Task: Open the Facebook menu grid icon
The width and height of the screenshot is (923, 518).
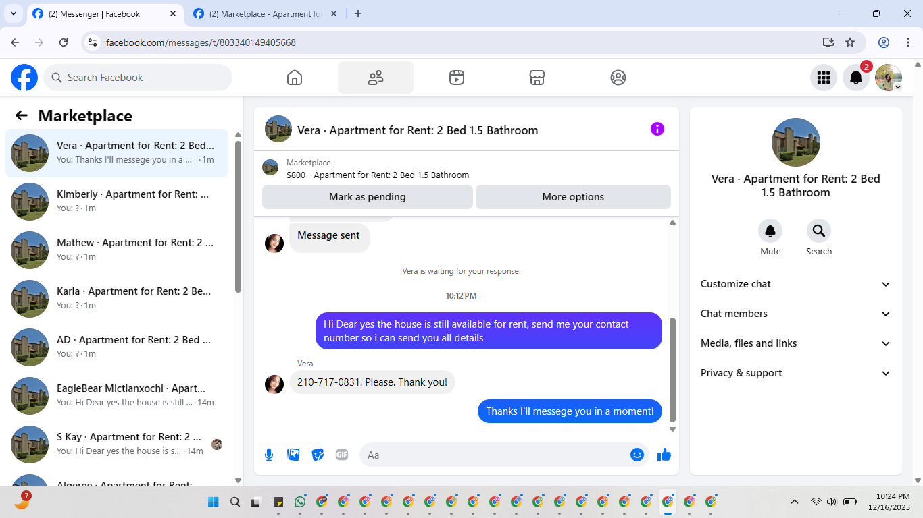Action: (x=824, y=78)
